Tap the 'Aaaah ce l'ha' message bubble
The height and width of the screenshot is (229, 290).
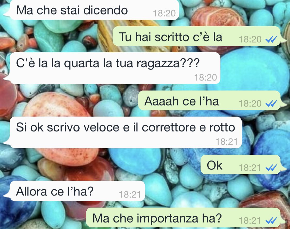(209, 100)
